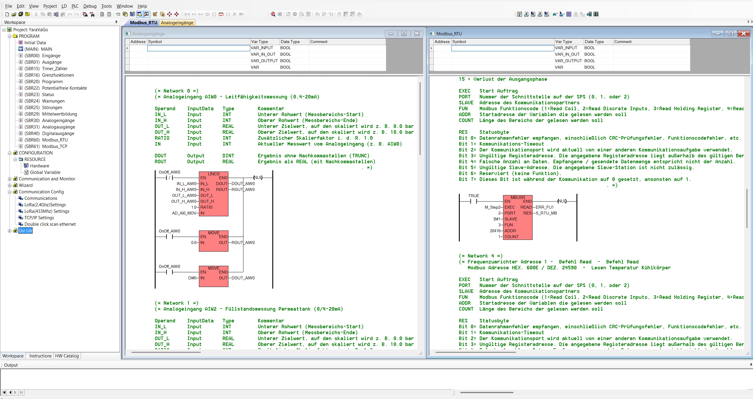Collapse the CONFIGURATION tree node
The height and width of the screenshot is (399, 753).
click(9, 153)
